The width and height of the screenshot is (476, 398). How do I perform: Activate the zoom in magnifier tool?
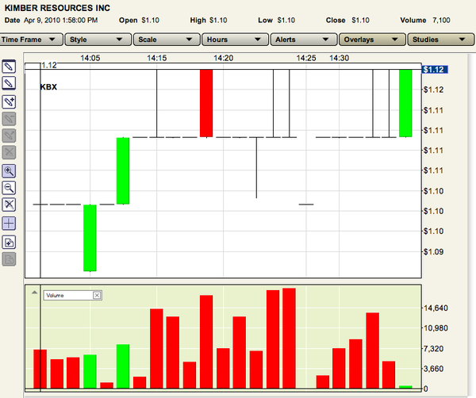tap(9, 171)
